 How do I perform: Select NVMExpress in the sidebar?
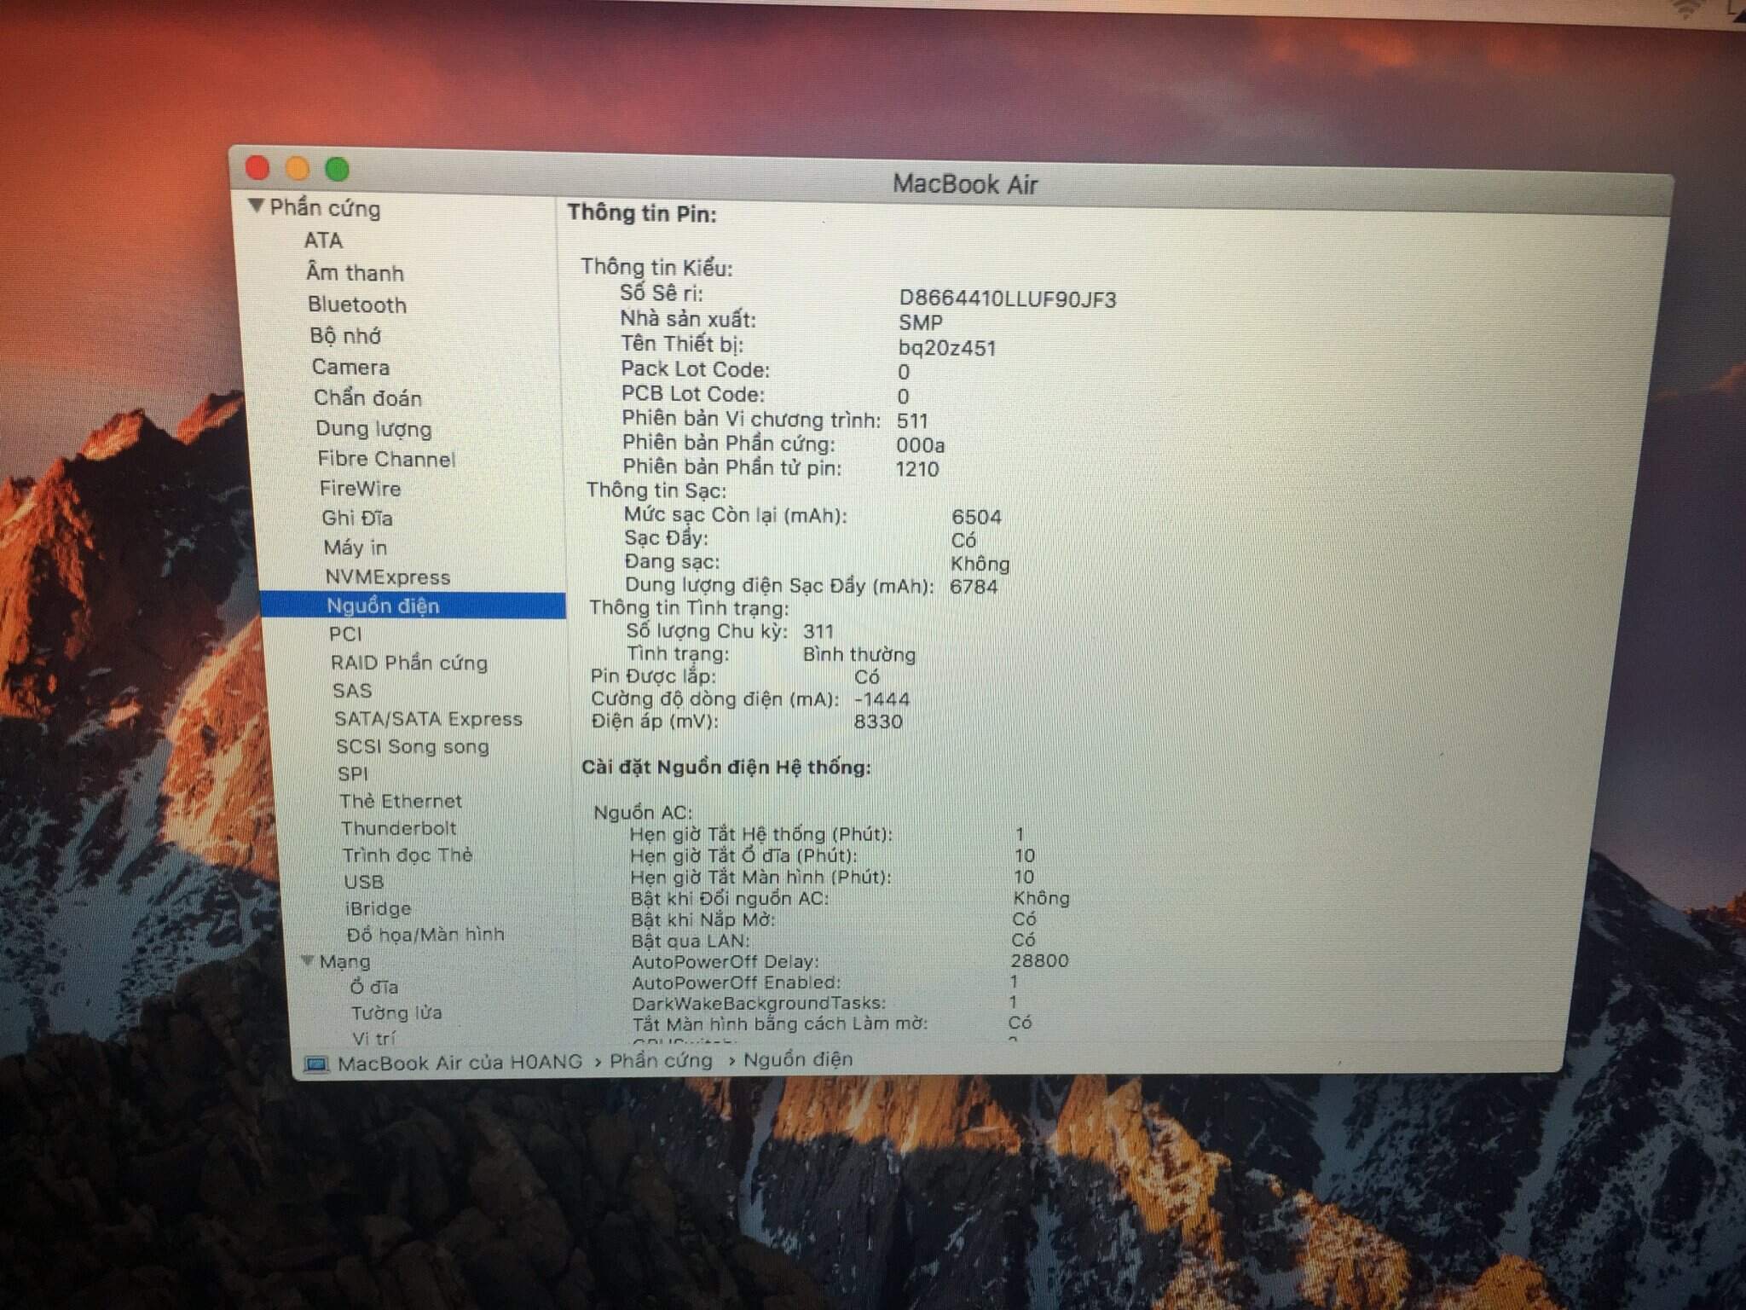point(387,577)
